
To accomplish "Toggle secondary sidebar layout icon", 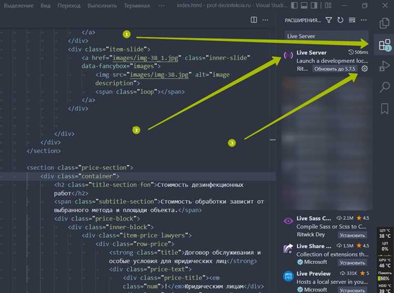I will click(314, 5).
